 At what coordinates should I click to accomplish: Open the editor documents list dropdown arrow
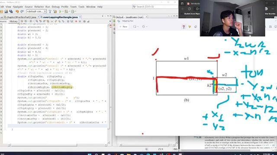click(108, 16)
